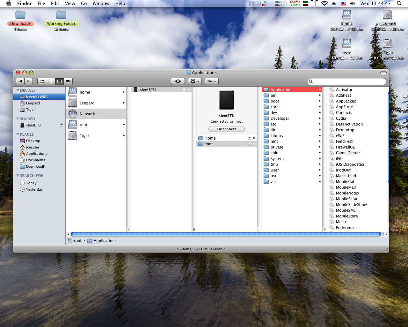The width and height of the screenshot is (408, 327).
Task: Select Tiger disk in first column
Action: pyautogui.click(x=96, y=135)
